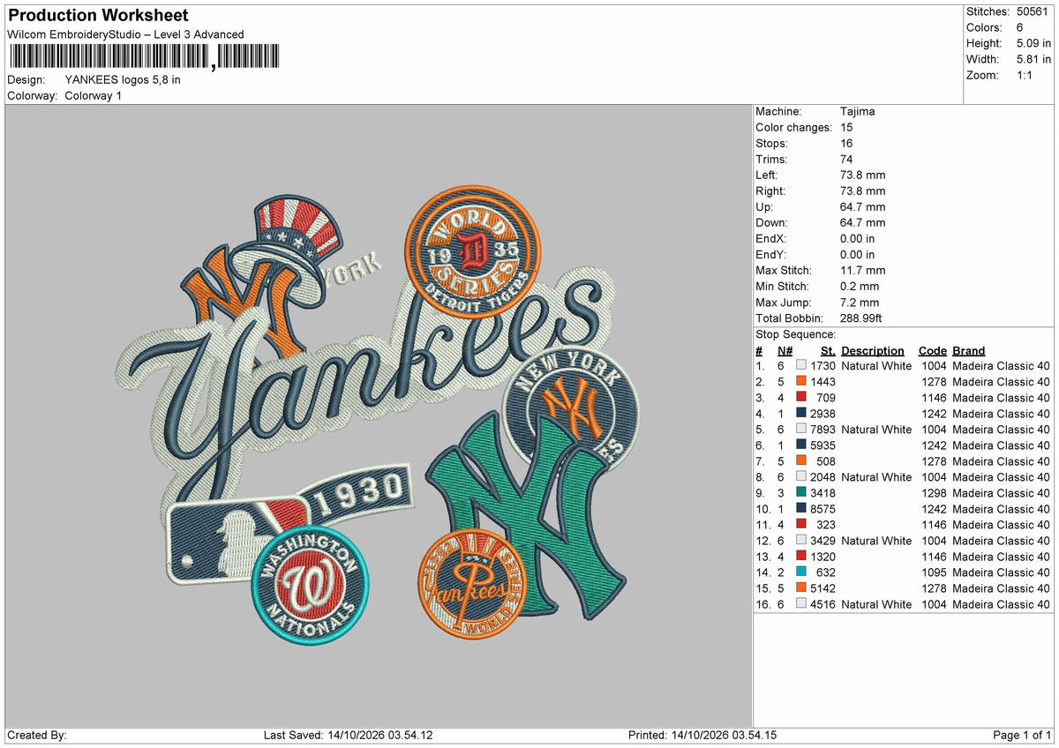Click the orange swatch in stop 15

(801, 587)
